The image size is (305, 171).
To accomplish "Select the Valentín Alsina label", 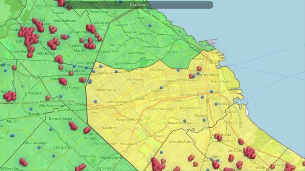I will pyautogui.click(x=181, y=142).
